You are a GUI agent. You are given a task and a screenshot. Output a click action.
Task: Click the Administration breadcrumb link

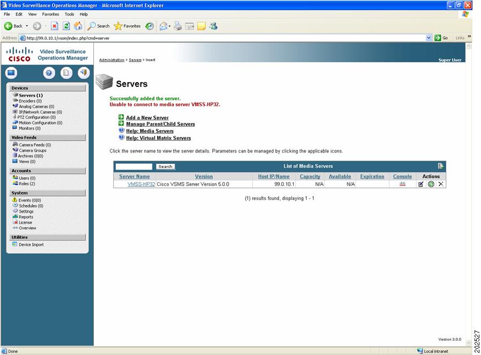[x=112, y=60]
